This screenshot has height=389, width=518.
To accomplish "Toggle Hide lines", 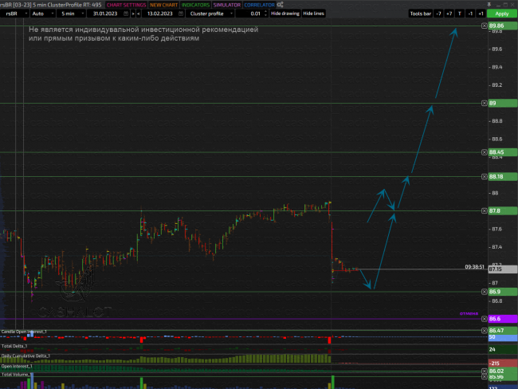I will pos(313,14).
